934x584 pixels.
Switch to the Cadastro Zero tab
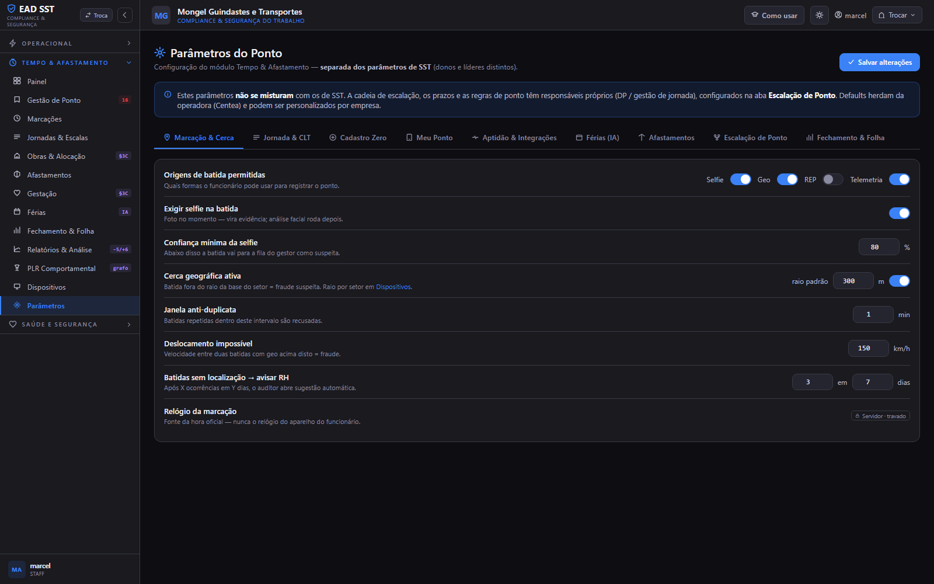[x=358, y=138]
